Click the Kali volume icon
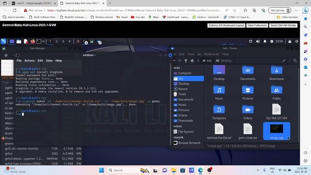Viewport: 311px width, 175px height. [258, 41]
